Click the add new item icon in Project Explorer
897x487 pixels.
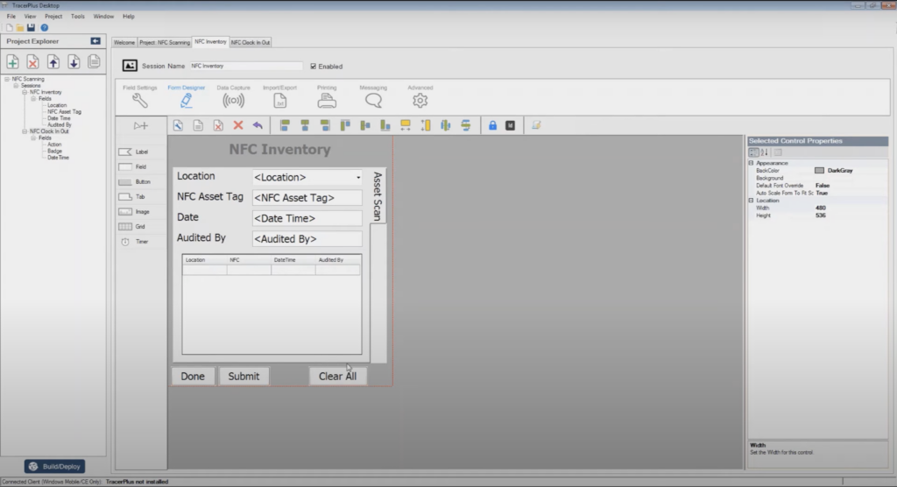(12, 62)
